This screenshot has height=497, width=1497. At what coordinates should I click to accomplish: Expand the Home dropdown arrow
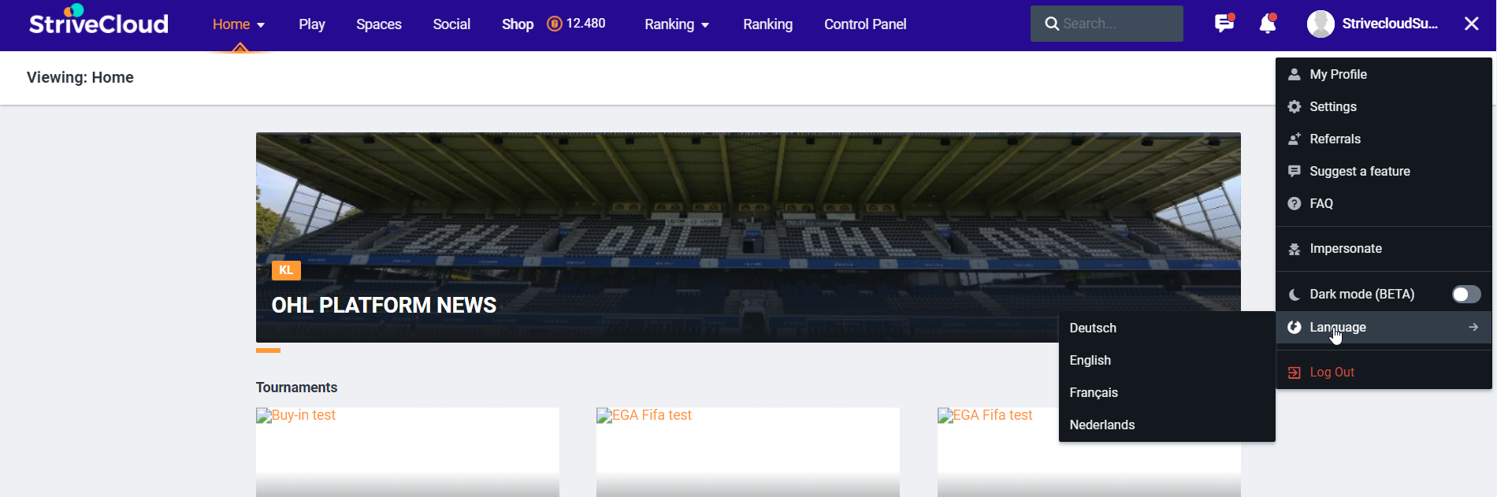tap(261, 25)
